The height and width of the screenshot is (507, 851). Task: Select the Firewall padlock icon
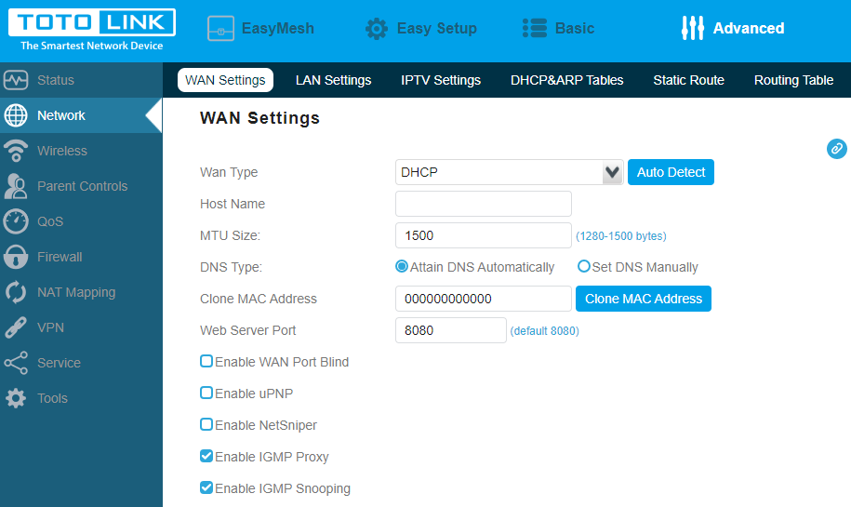click(16, 257)
